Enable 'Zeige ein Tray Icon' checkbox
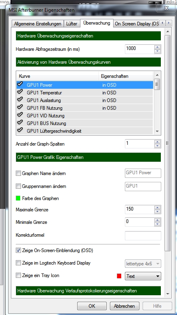Viewport: 177px width, 315px height. (x=18, y=275)
